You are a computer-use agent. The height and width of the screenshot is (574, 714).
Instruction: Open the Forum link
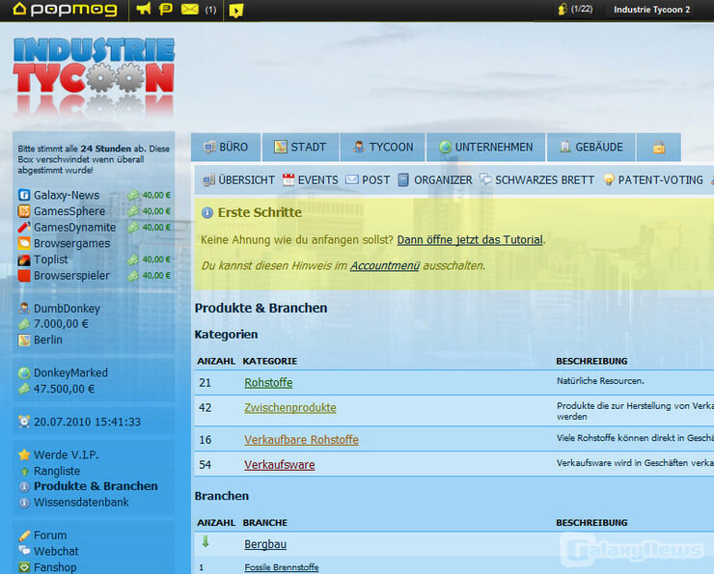click(50, 535)
